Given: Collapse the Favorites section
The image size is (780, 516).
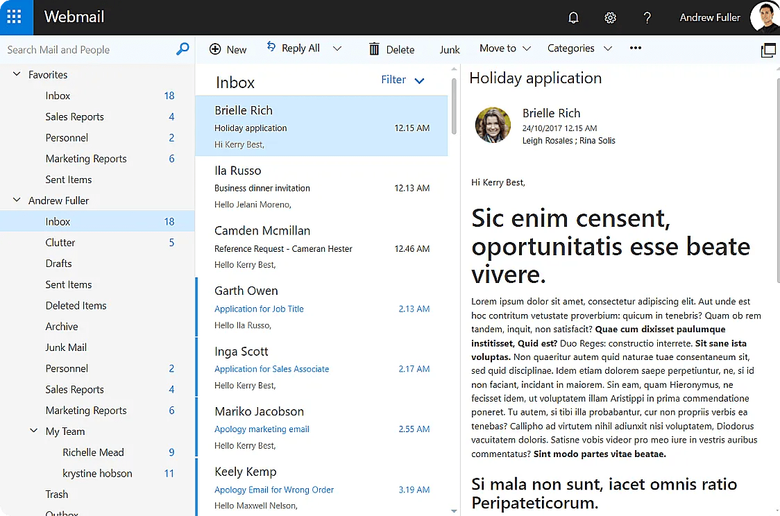Looking at the screenshot, I should click(x=16, y=74).
